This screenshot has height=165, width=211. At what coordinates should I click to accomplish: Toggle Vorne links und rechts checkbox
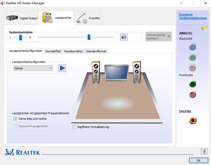pos(15,119)
